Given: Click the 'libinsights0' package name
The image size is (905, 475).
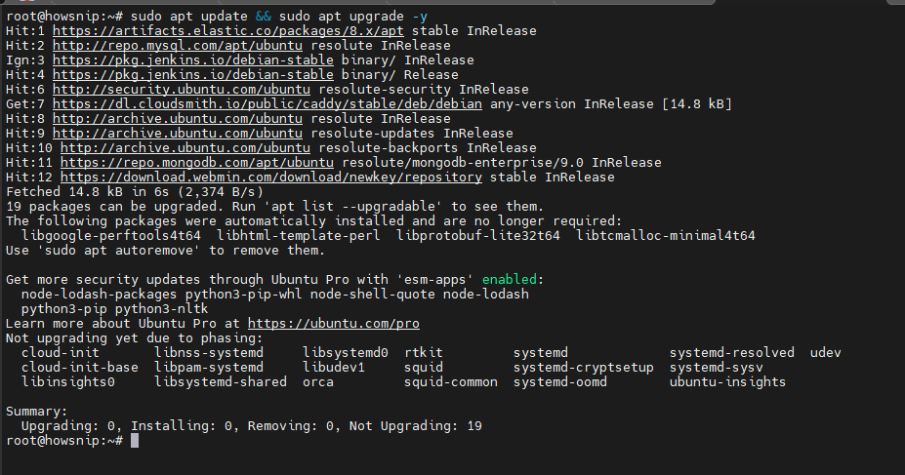Looking at the screenshot, I should click(68, 382).
